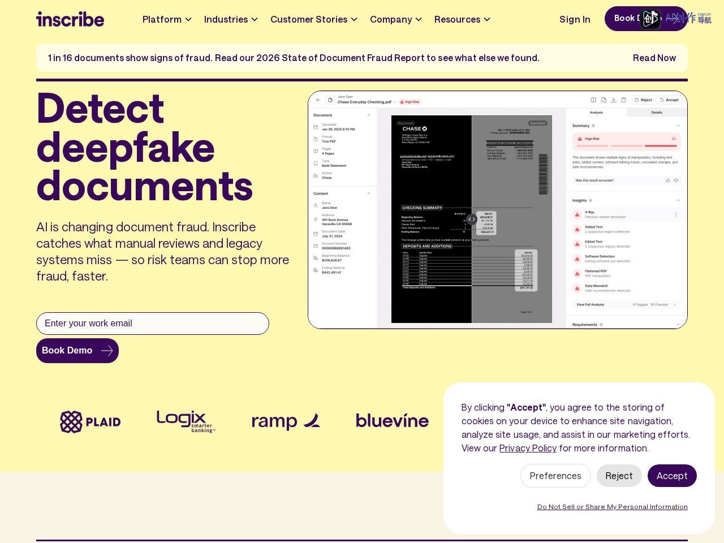Accept cookies in the consent dialog
Viewport: 724px width, 543px height.
click(672, 476)
